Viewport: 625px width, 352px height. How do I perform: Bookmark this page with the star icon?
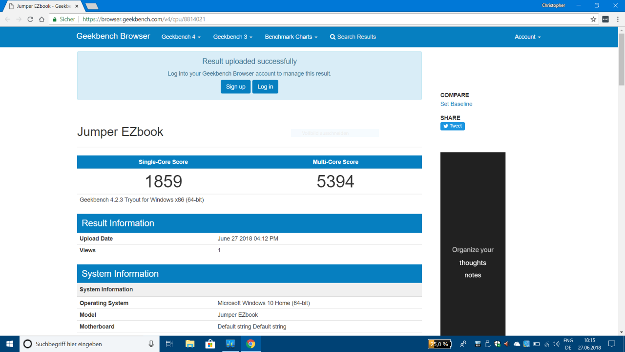[593, 19]
